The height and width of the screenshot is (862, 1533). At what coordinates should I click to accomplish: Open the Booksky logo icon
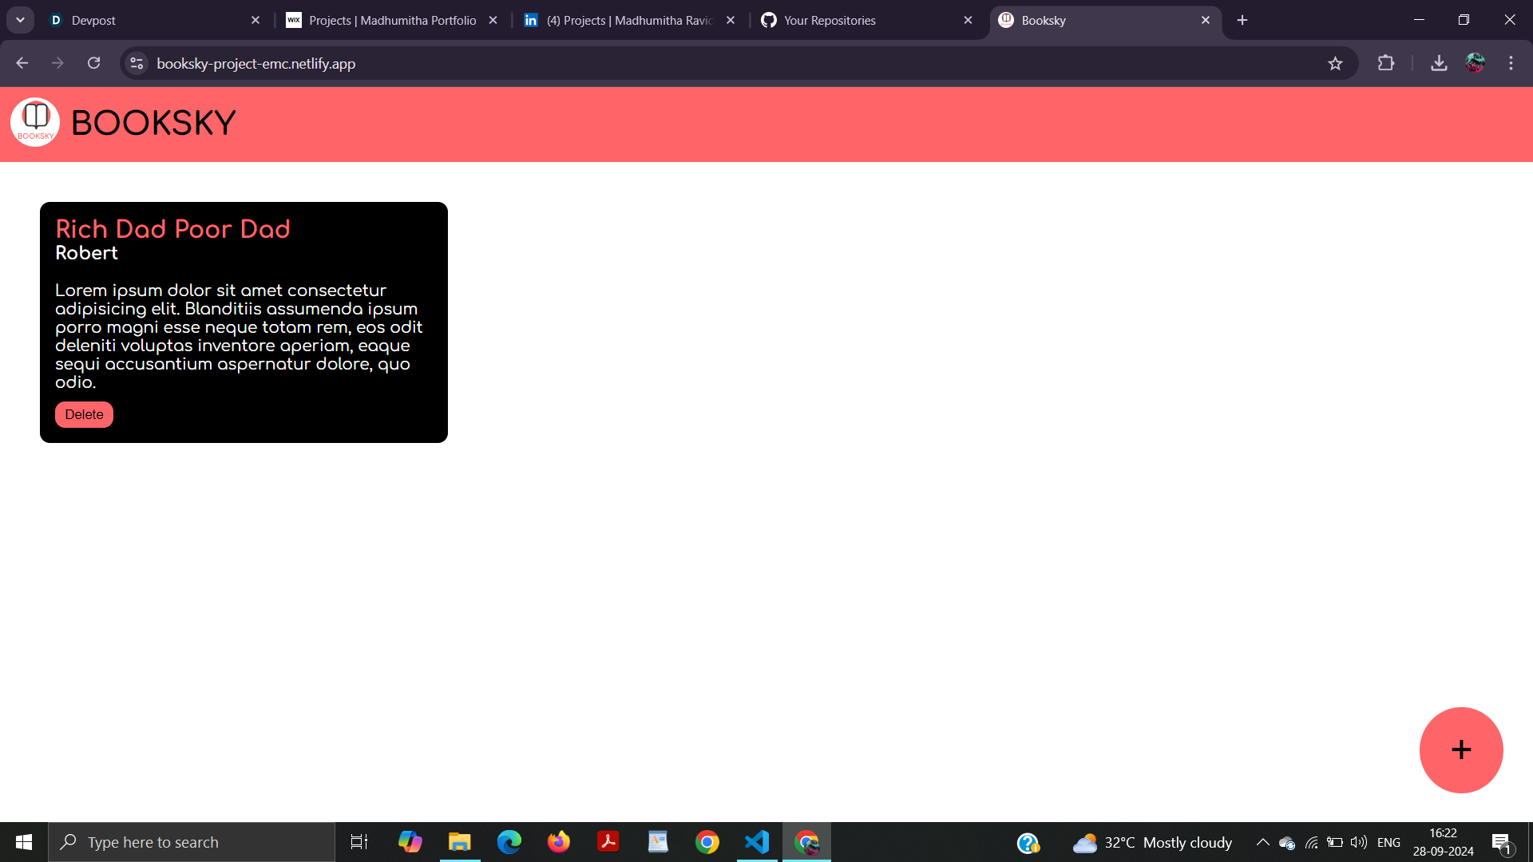(35, 122)
